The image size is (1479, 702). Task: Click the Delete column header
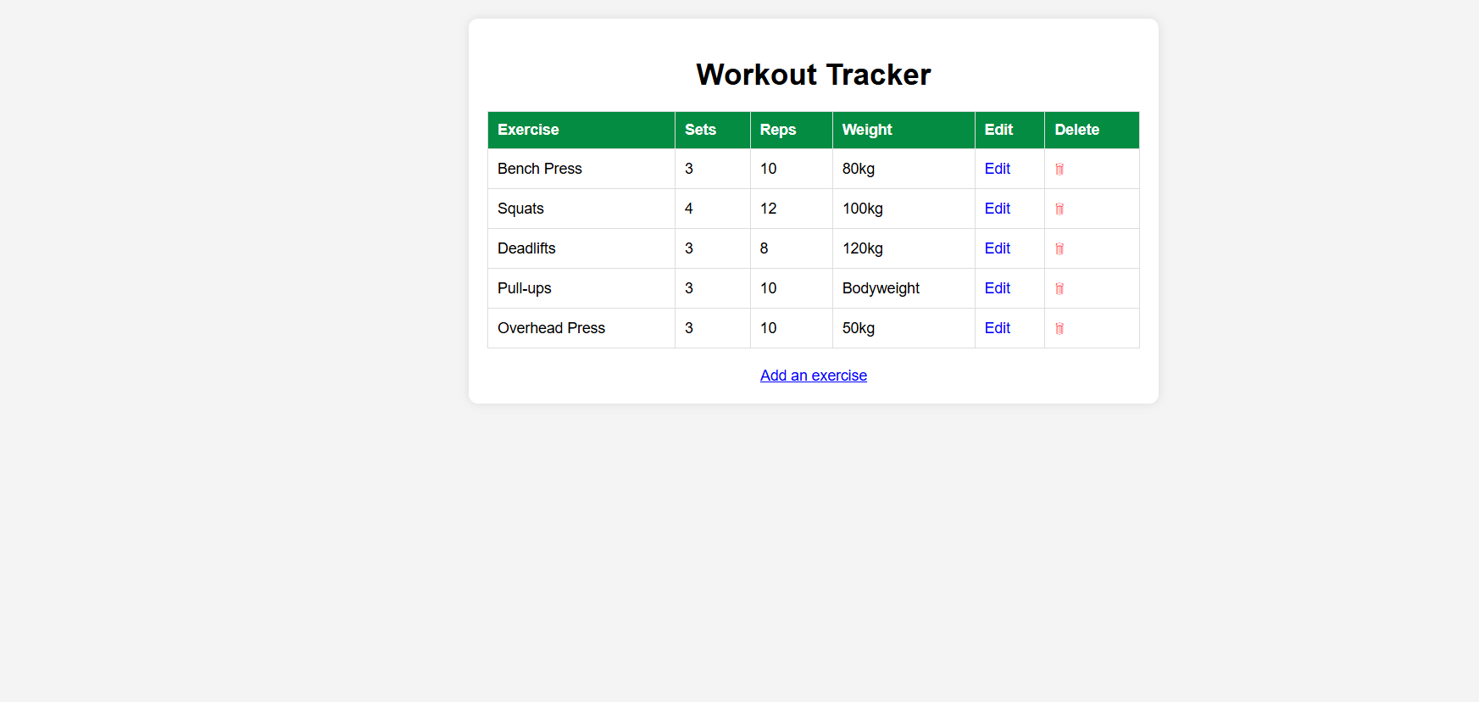coord(1093,130)
